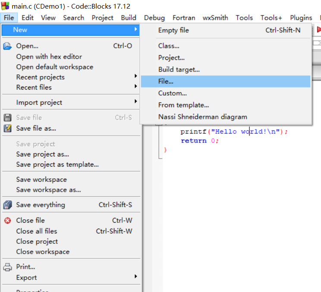Choose Project... from New submenu
The height and width of the screenshot is (292, 321).
coord(226,58)
